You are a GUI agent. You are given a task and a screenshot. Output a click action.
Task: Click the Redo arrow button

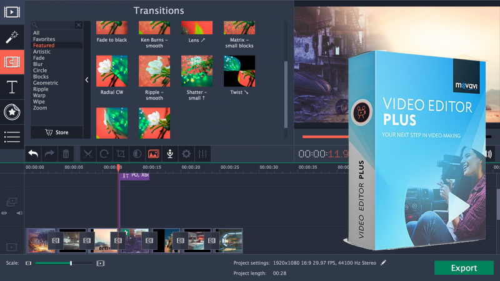(49, 154)
